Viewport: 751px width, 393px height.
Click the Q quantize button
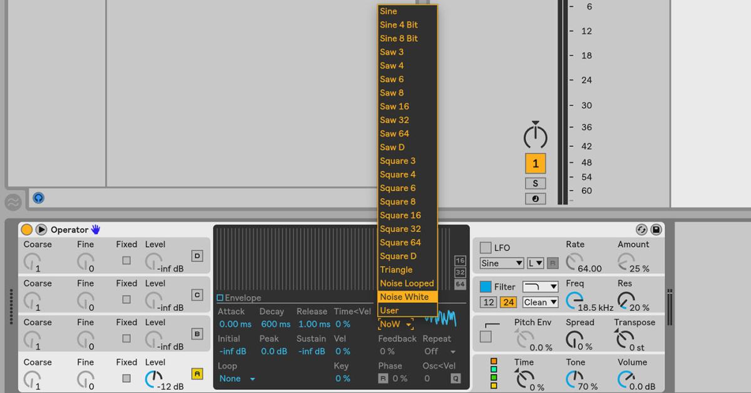click(x=456, y=379)
